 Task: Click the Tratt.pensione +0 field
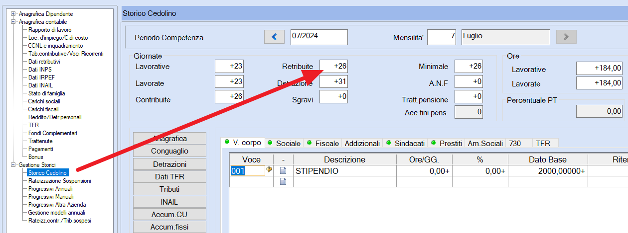coord(469,97)
